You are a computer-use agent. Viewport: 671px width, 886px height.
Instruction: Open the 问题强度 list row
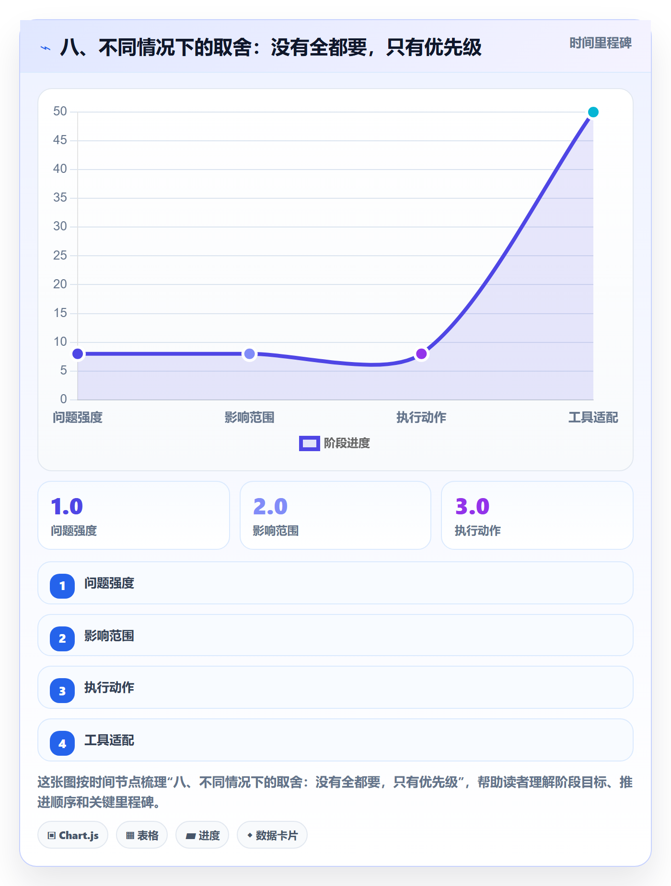(335, 583)
